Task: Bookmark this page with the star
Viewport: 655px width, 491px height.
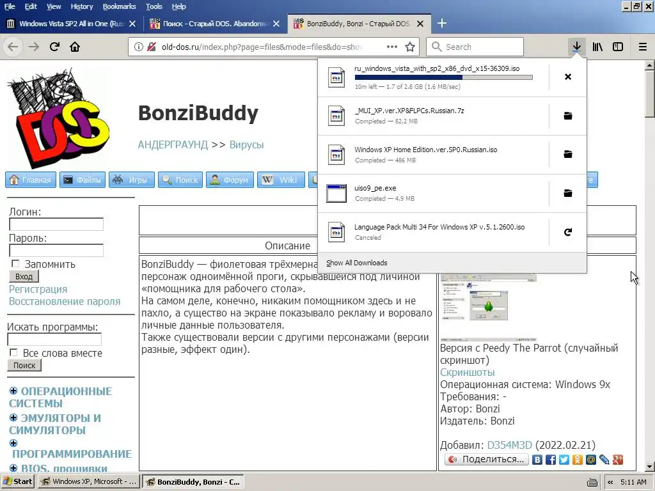Action: coord(410,47)
